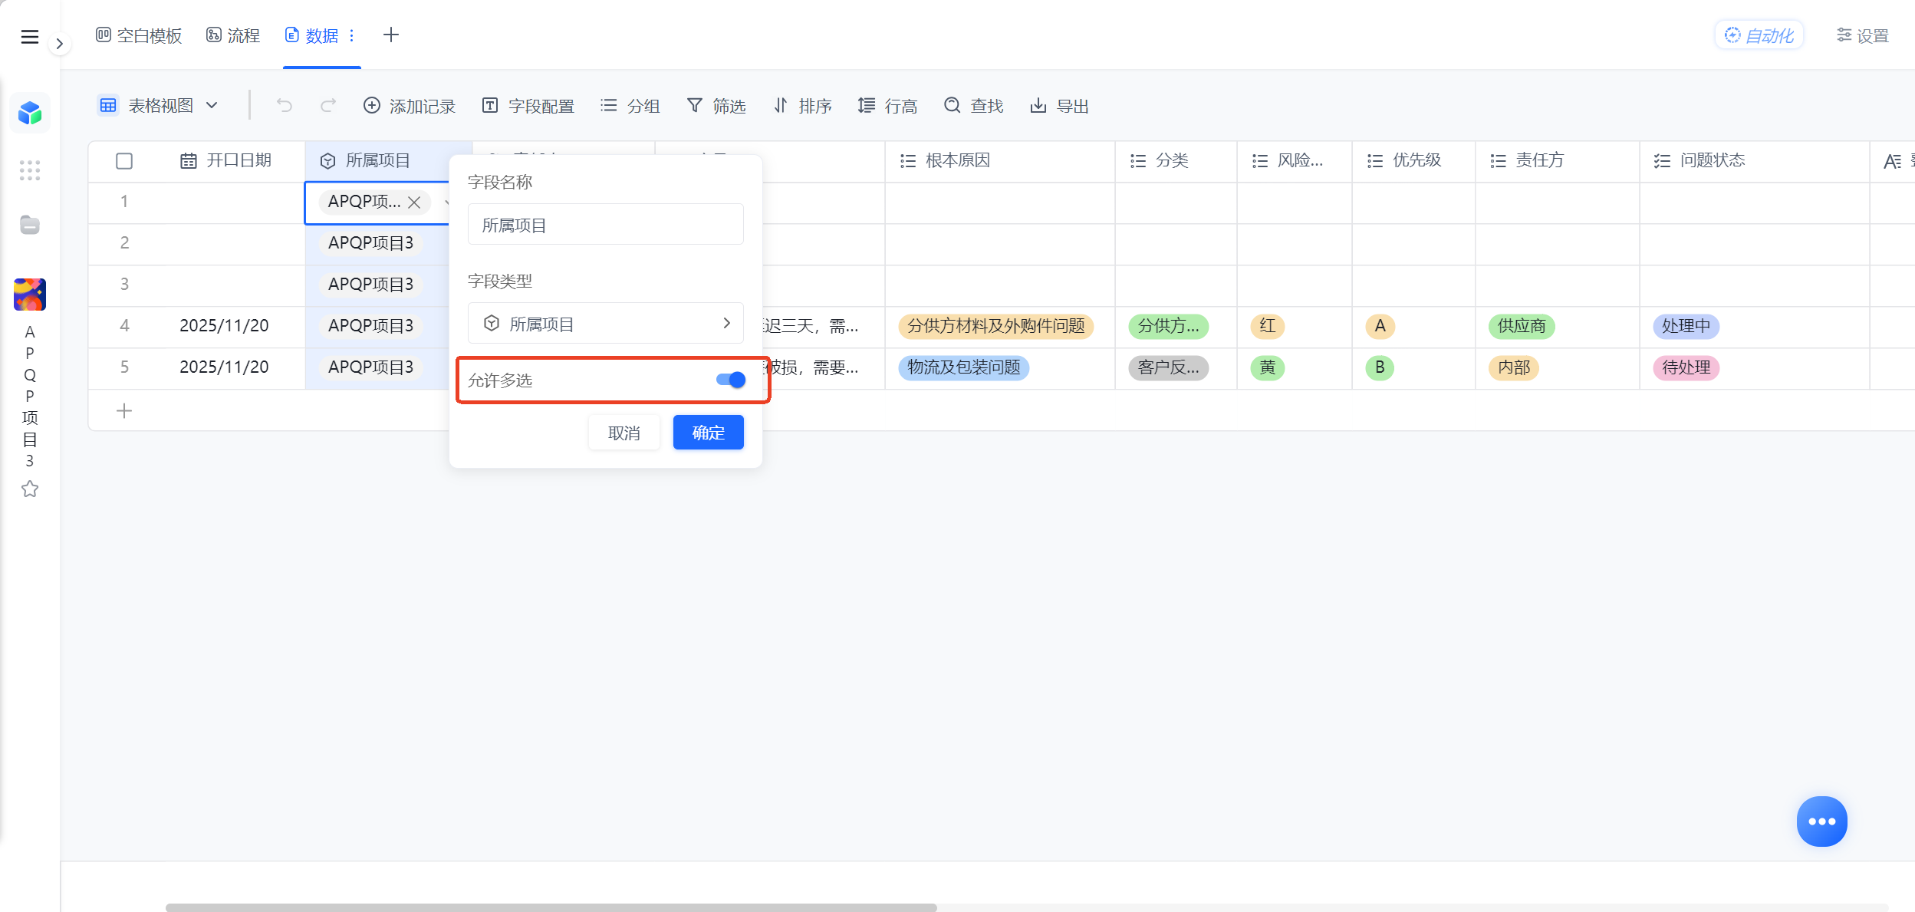The height and width of the screenshot is (912, 1915).
Task: Open the 筛选 filter option
Action: click(716, 106)
